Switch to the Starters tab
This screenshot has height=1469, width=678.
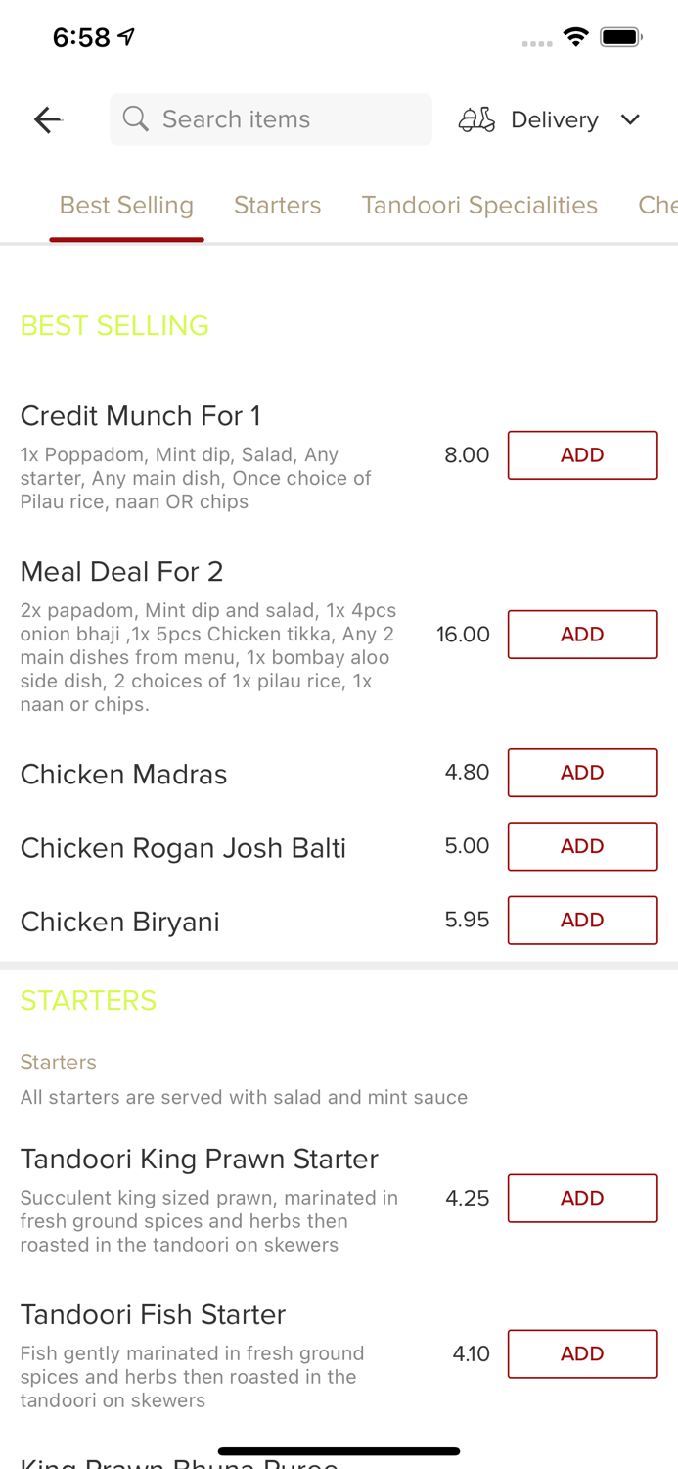278,205
